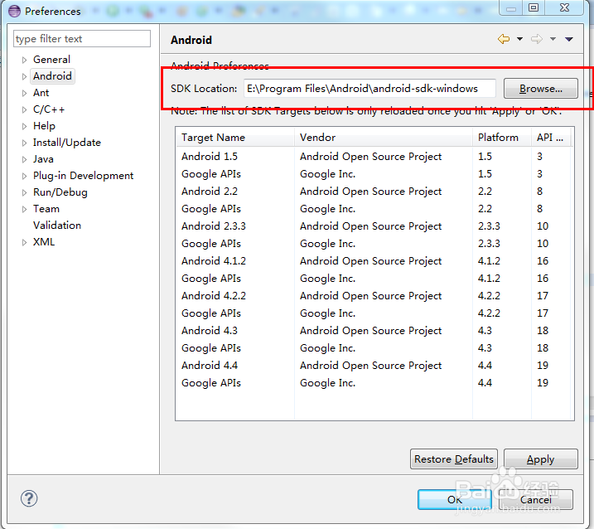Select Plug-in Development category
This screenshot has width=594, height=529.
click(x=83, y=176)
